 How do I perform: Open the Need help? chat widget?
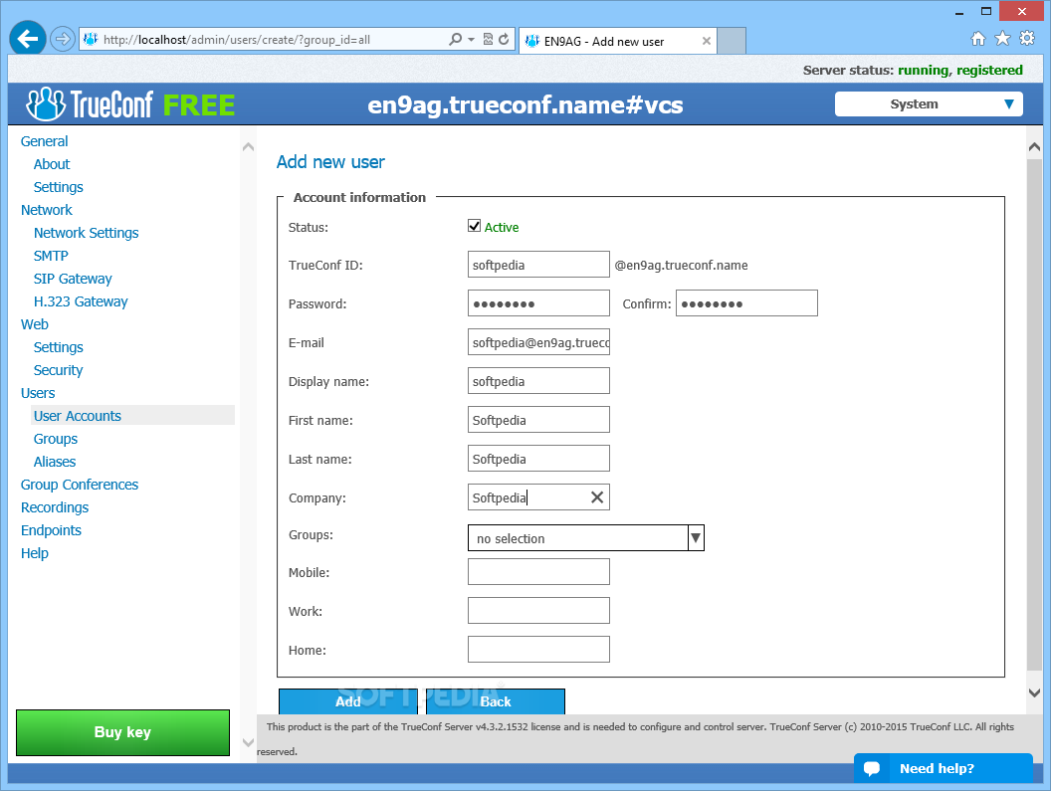pyautogui.click(x=944, y=768)
